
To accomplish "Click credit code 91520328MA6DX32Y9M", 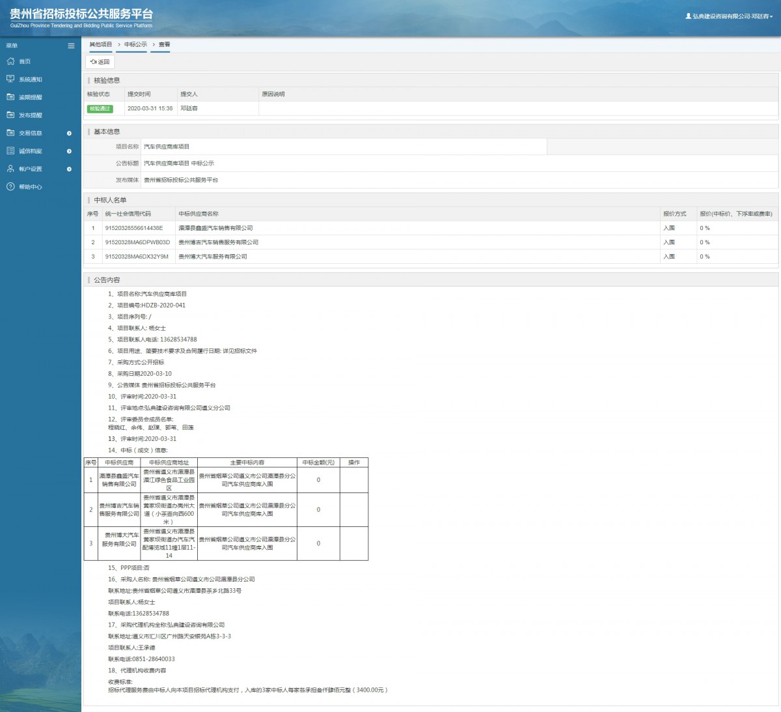I will click(137, 257).
